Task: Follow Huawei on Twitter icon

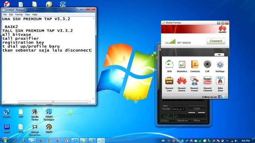Action: pyautogui.click(x=224, y=97)
